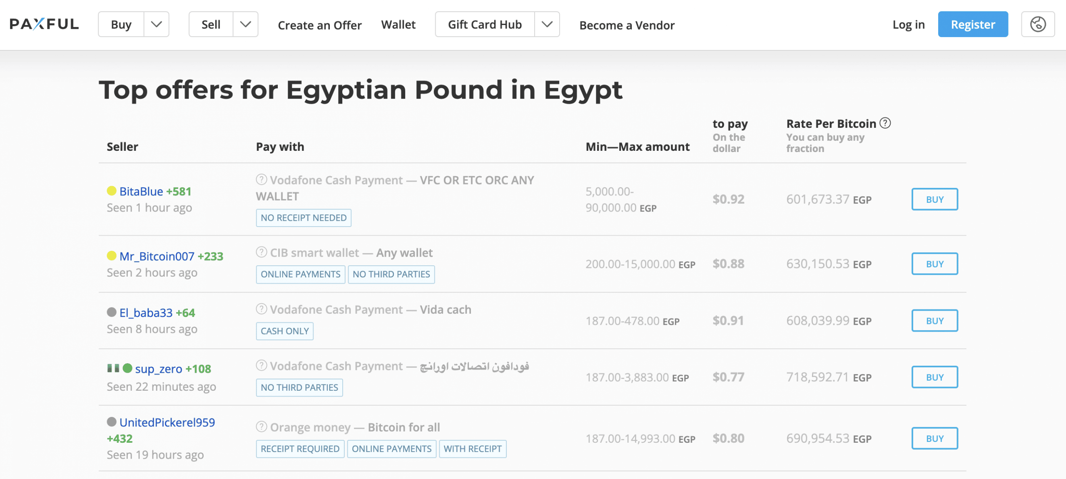Click the Paxful logo

[x=44, y=24]
